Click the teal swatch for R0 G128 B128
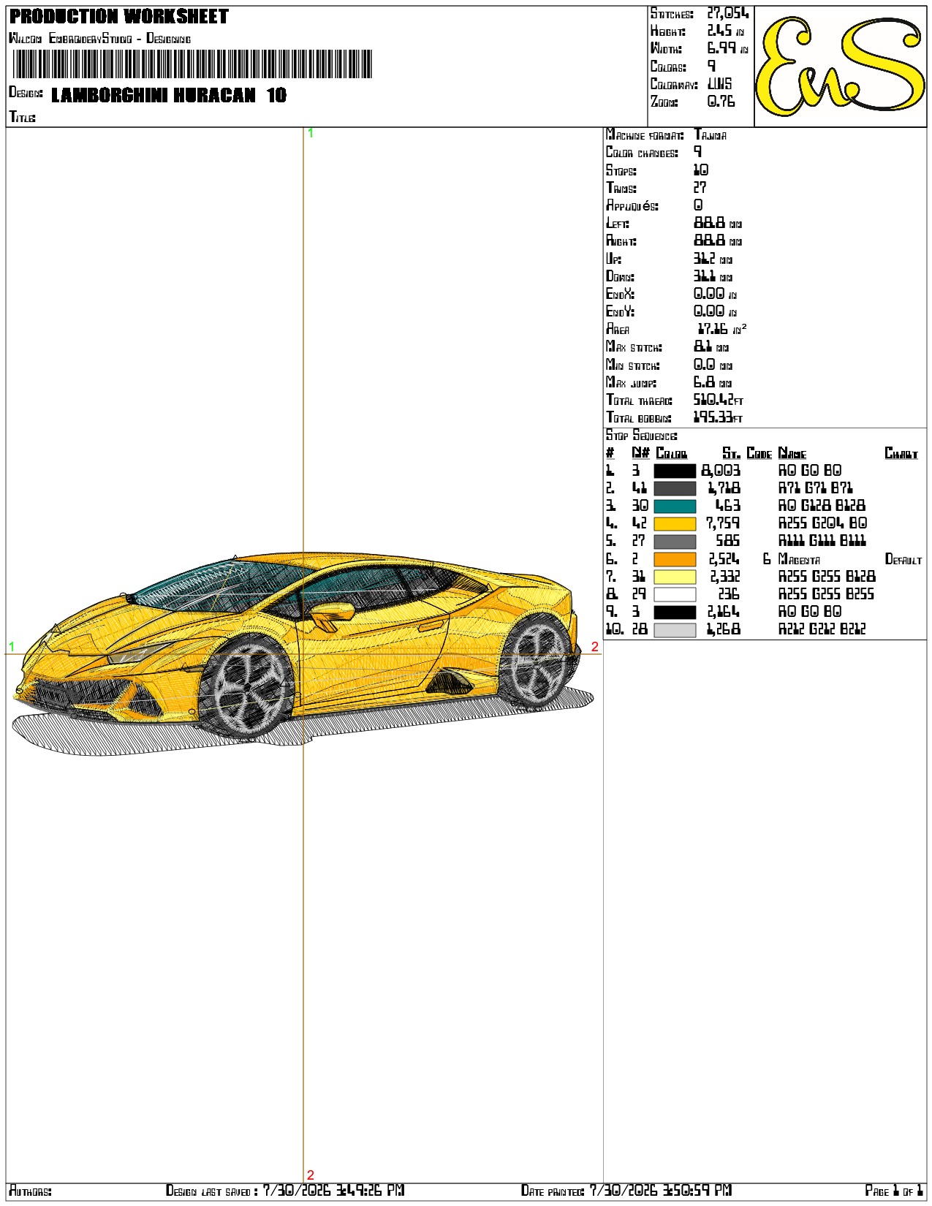Image resolution: width=932 pixels, height=1206 pixels. point(674,506)
